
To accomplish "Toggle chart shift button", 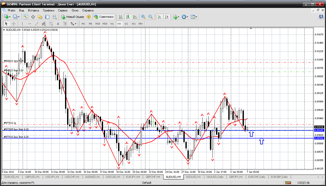I will 167,17.
